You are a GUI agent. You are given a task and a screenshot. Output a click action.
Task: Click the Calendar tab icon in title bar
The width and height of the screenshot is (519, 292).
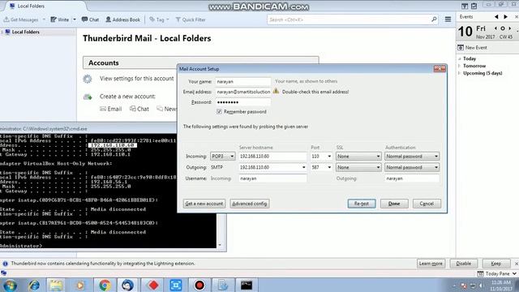point(465,6)
